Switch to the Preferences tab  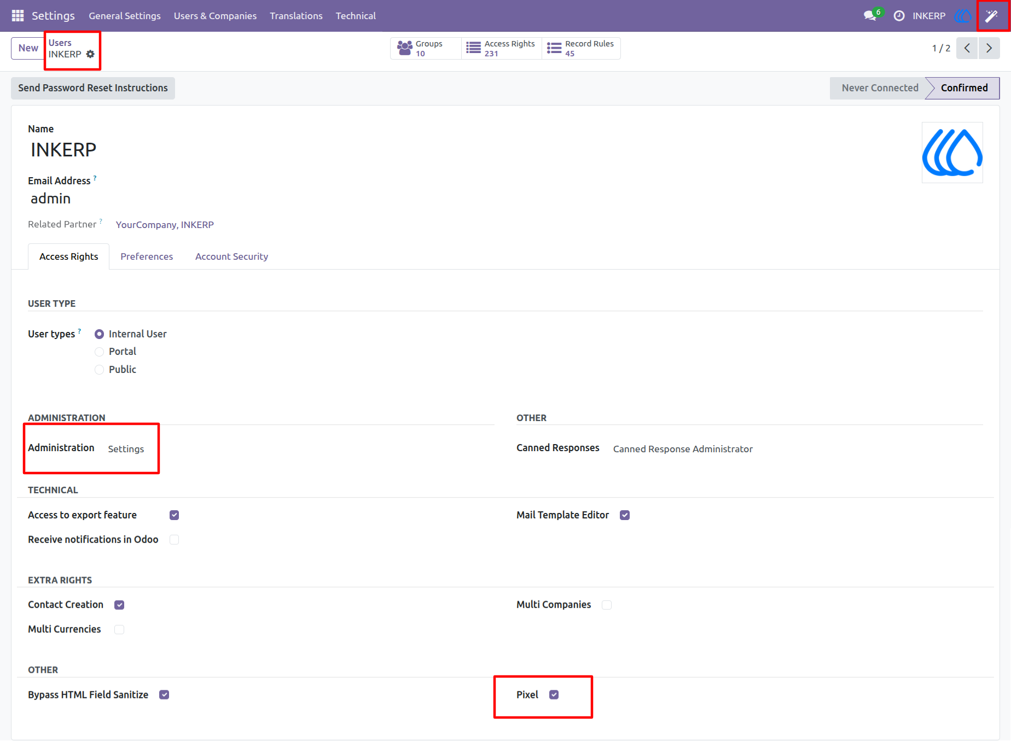(147, 256)
